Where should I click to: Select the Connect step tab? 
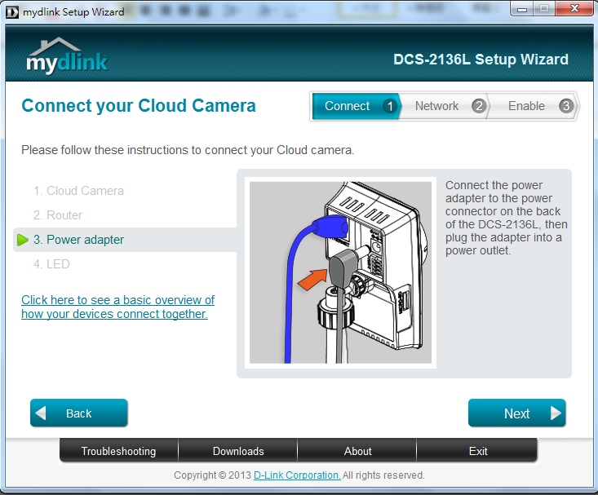[x=356, y=106]
